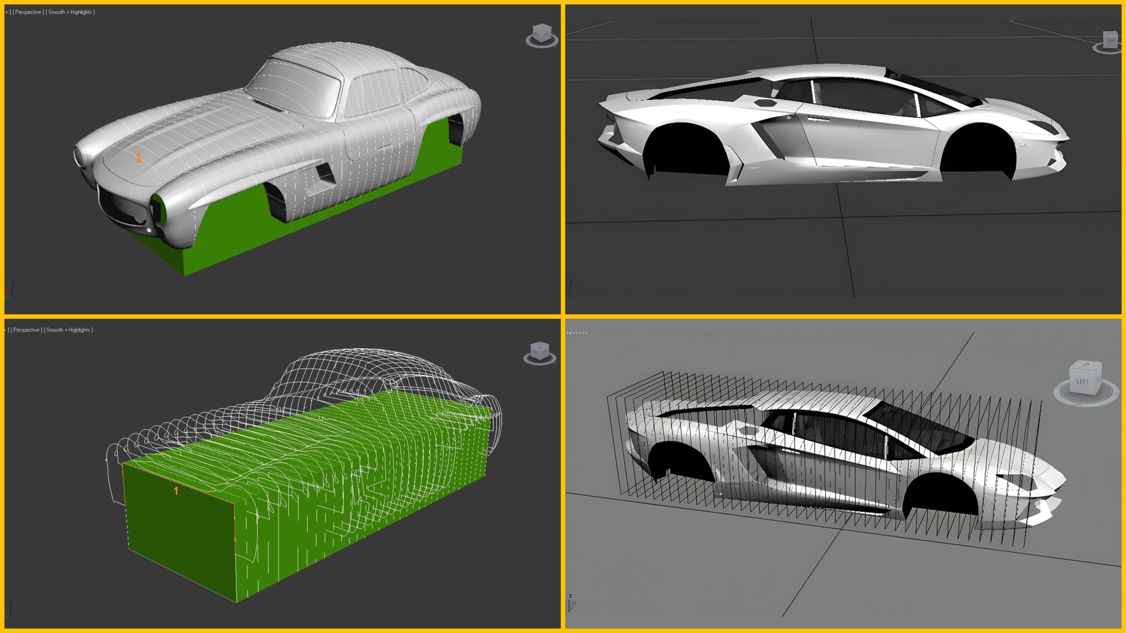Toggle Smooth + Highlights shading in bottom-left viewport

point(69,330)
